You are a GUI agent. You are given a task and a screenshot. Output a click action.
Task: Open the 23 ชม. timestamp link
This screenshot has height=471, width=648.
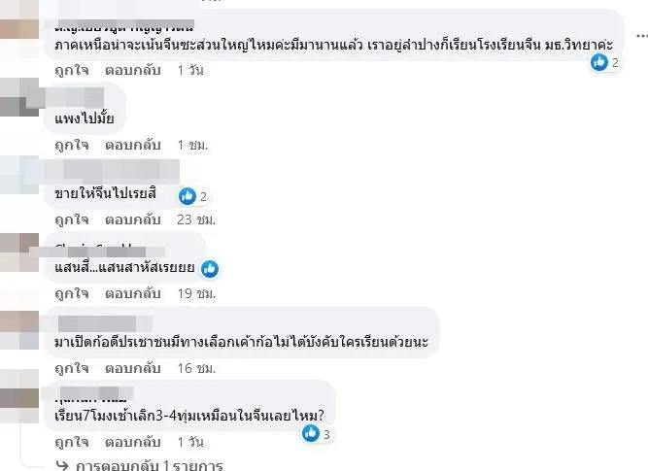pyautogui.click(x=193, y=219)
